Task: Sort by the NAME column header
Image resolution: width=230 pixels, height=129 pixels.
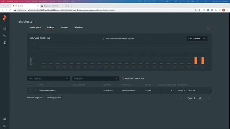Action: [41, 85]
